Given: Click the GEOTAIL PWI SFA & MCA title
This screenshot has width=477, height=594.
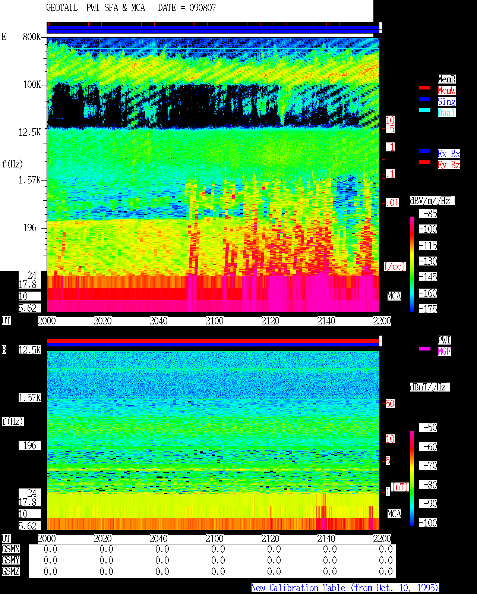Looking at the screenshot, I should tap(95, 8).
